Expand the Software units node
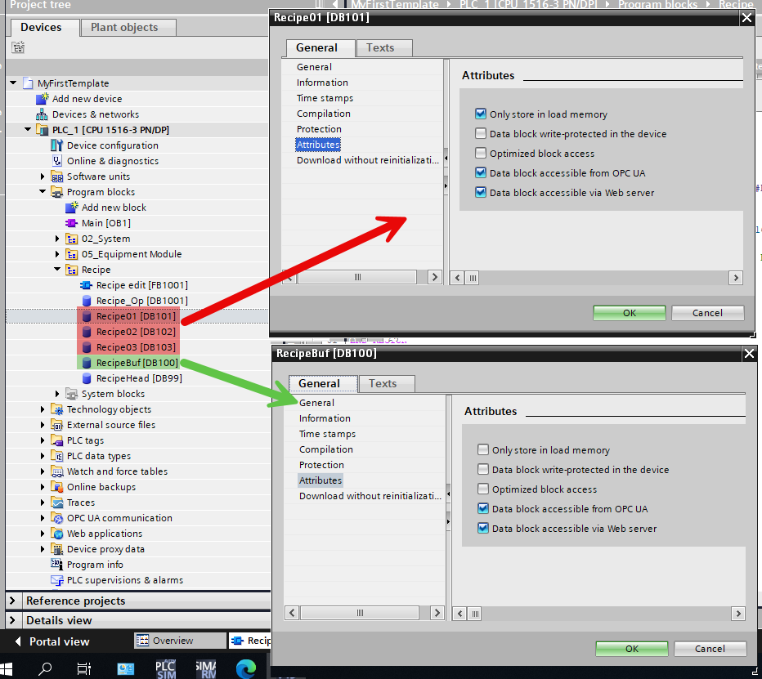762x679 pixels. (x=43, y=176)
